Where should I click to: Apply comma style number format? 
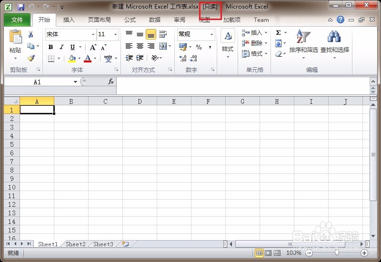[210, 47]
